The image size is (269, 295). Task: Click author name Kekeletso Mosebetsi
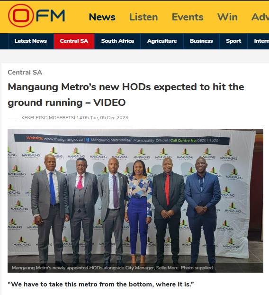pos(48,118)
